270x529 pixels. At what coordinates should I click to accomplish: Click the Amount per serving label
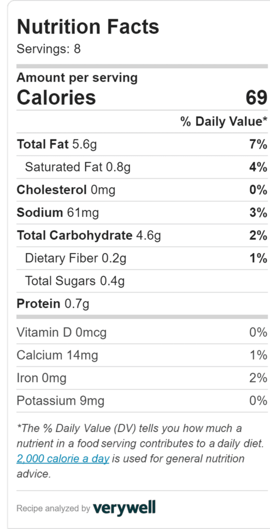pyautogui.click(x=77, y=78)
